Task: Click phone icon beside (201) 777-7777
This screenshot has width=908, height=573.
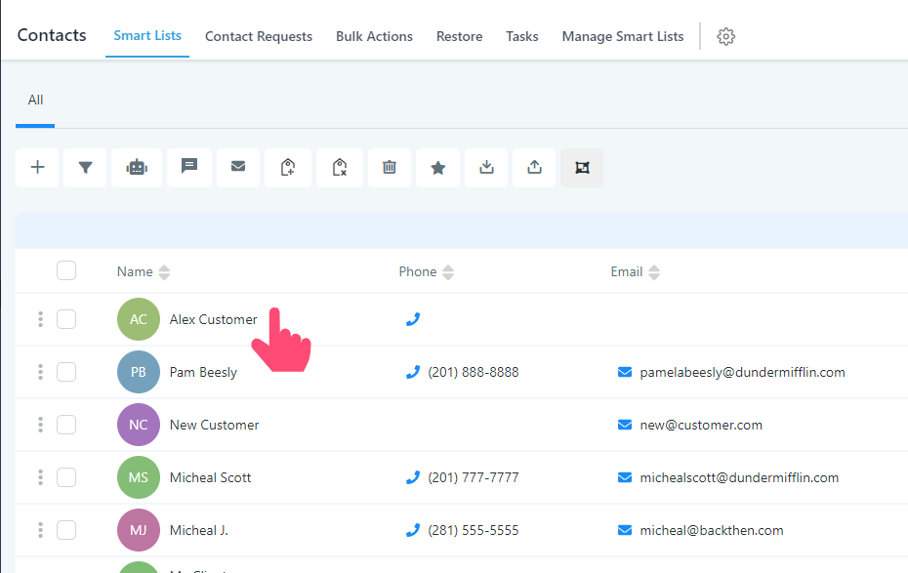Action: click(x=413, y=477)
